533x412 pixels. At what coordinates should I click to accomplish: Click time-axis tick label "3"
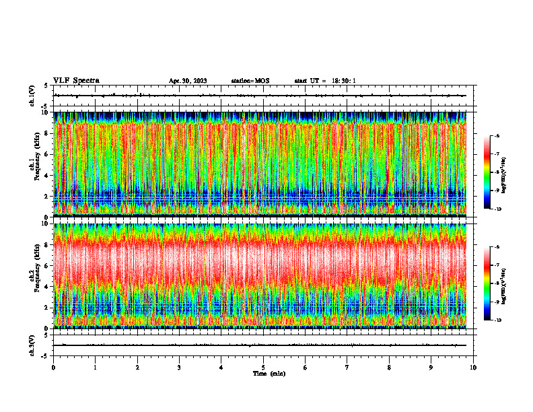179,368
